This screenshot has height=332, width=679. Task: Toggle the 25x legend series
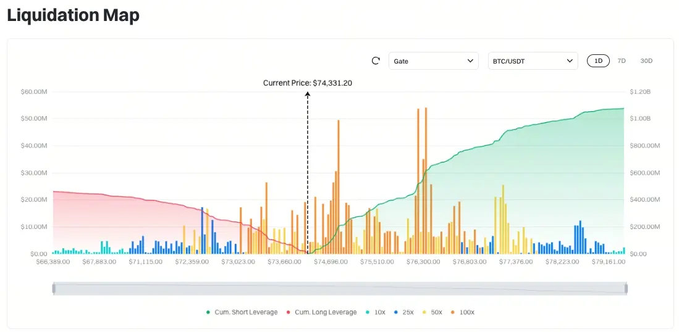pyautogui.click(x=404, y=312)
